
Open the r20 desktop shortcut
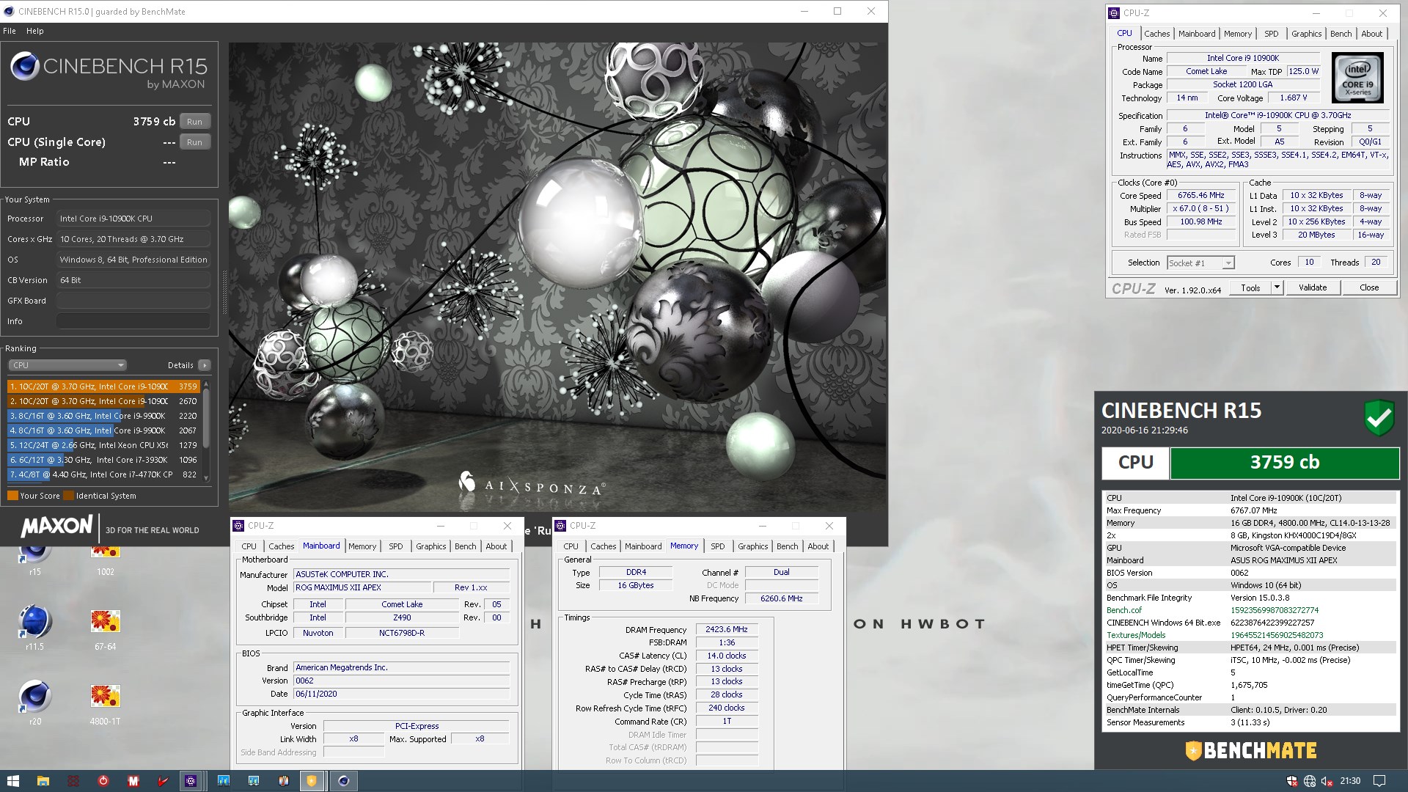(34, 703)
